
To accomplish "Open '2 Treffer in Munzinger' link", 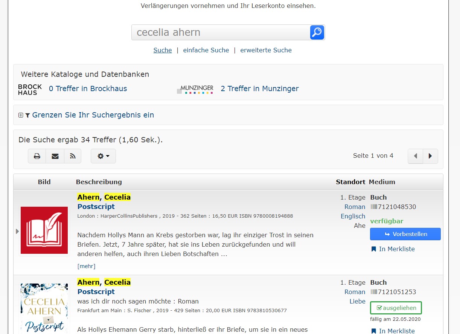I will [x=259, y=88].
